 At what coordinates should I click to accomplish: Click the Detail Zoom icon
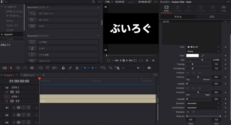point(110,68)
